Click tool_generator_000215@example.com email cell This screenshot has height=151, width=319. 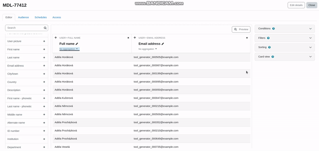click(x=156, y=106)
